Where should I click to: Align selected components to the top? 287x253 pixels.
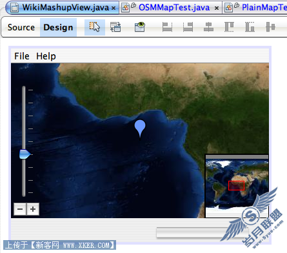pos(229,27)
